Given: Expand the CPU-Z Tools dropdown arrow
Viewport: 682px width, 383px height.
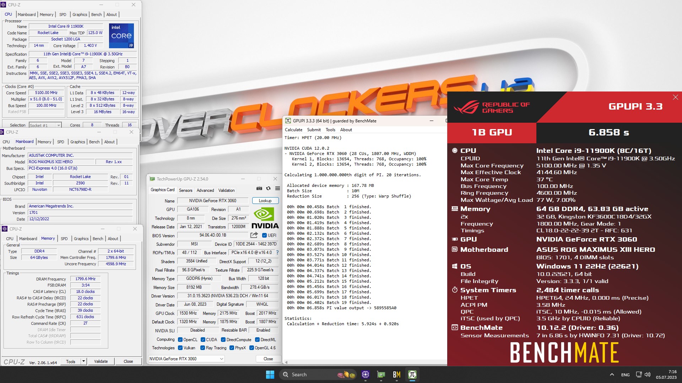Looking at the screenshot, I should [x=83, y=361].
